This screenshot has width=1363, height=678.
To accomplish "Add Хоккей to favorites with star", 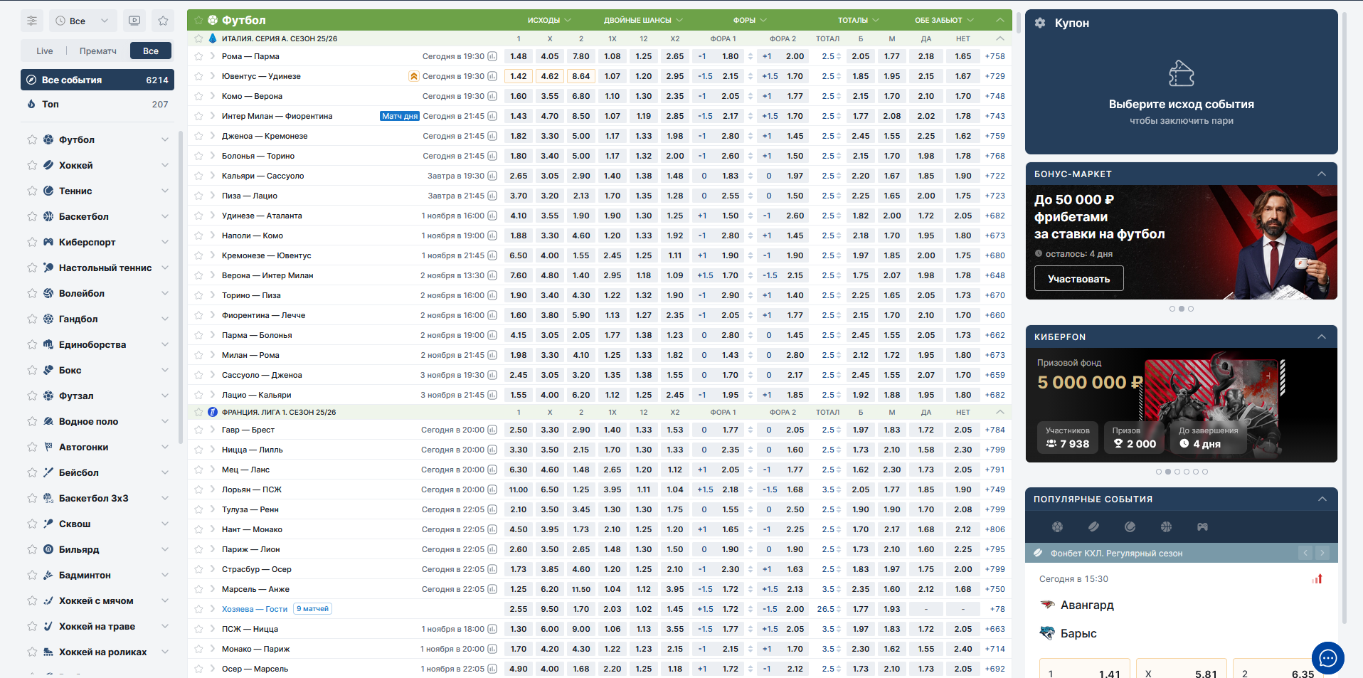I will 32,165.
